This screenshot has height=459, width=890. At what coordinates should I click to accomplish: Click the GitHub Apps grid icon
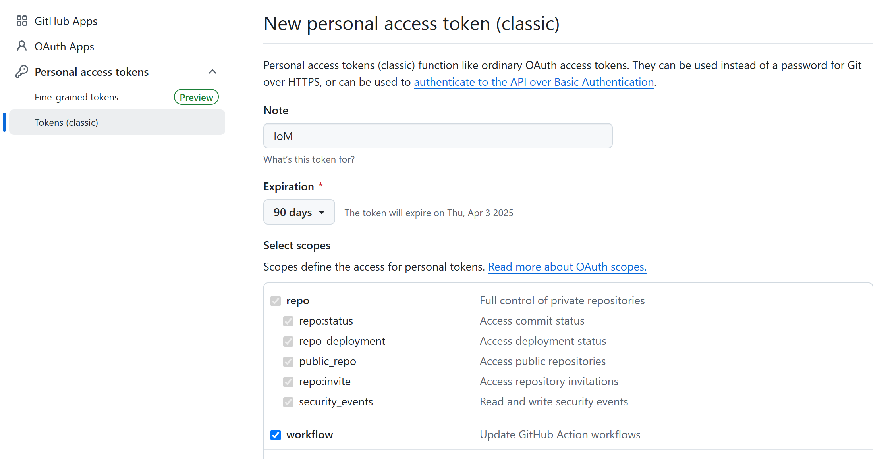(22, 21)
